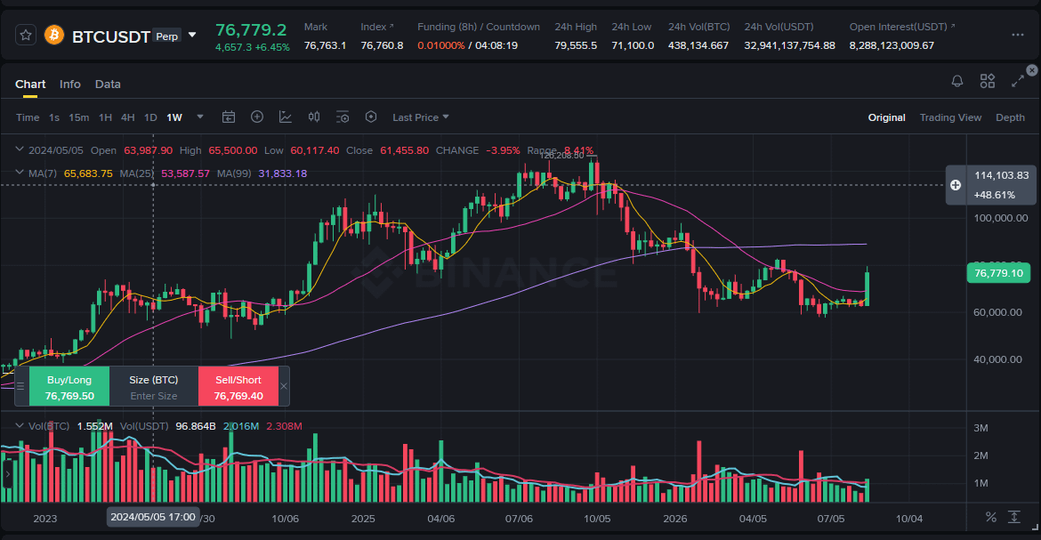This screenshot has height=540, width=1041.
Task: Click the 24h High value 79,555.5
Action: pyautogui.click(x=576, y=45)
